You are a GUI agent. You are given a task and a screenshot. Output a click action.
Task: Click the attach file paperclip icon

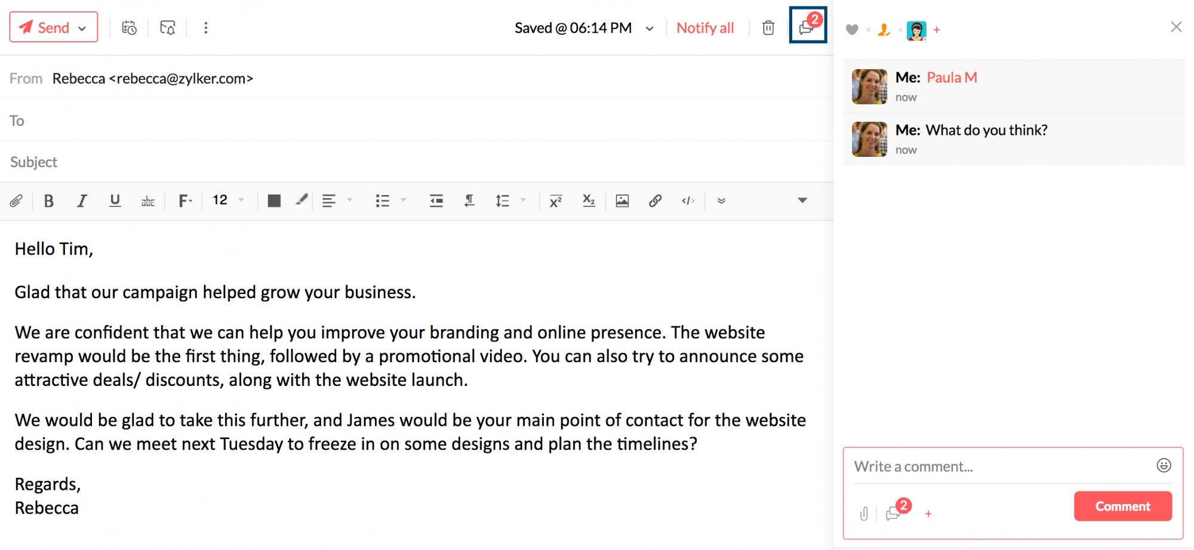coord(16,201)
